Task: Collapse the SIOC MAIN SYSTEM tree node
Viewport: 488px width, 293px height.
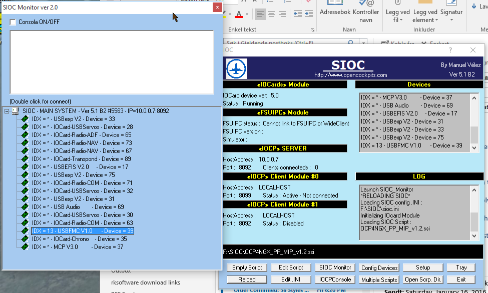Action: pos(7,110)
